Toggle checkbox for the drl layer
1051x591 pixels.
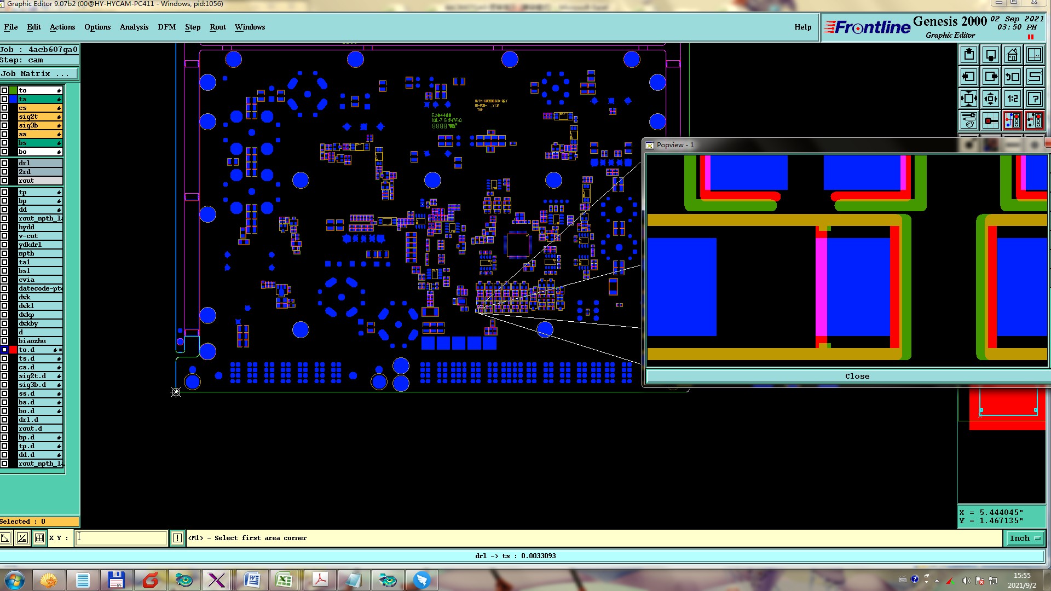4,163
